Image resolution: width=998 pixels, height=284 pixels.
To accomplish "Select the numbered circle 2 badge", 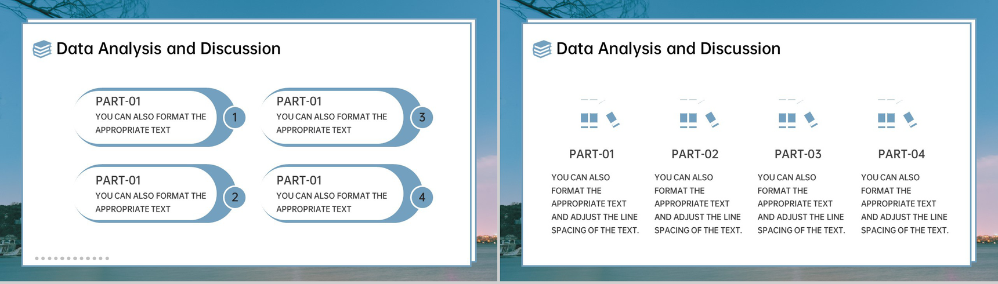I will (x=234, y=197).
